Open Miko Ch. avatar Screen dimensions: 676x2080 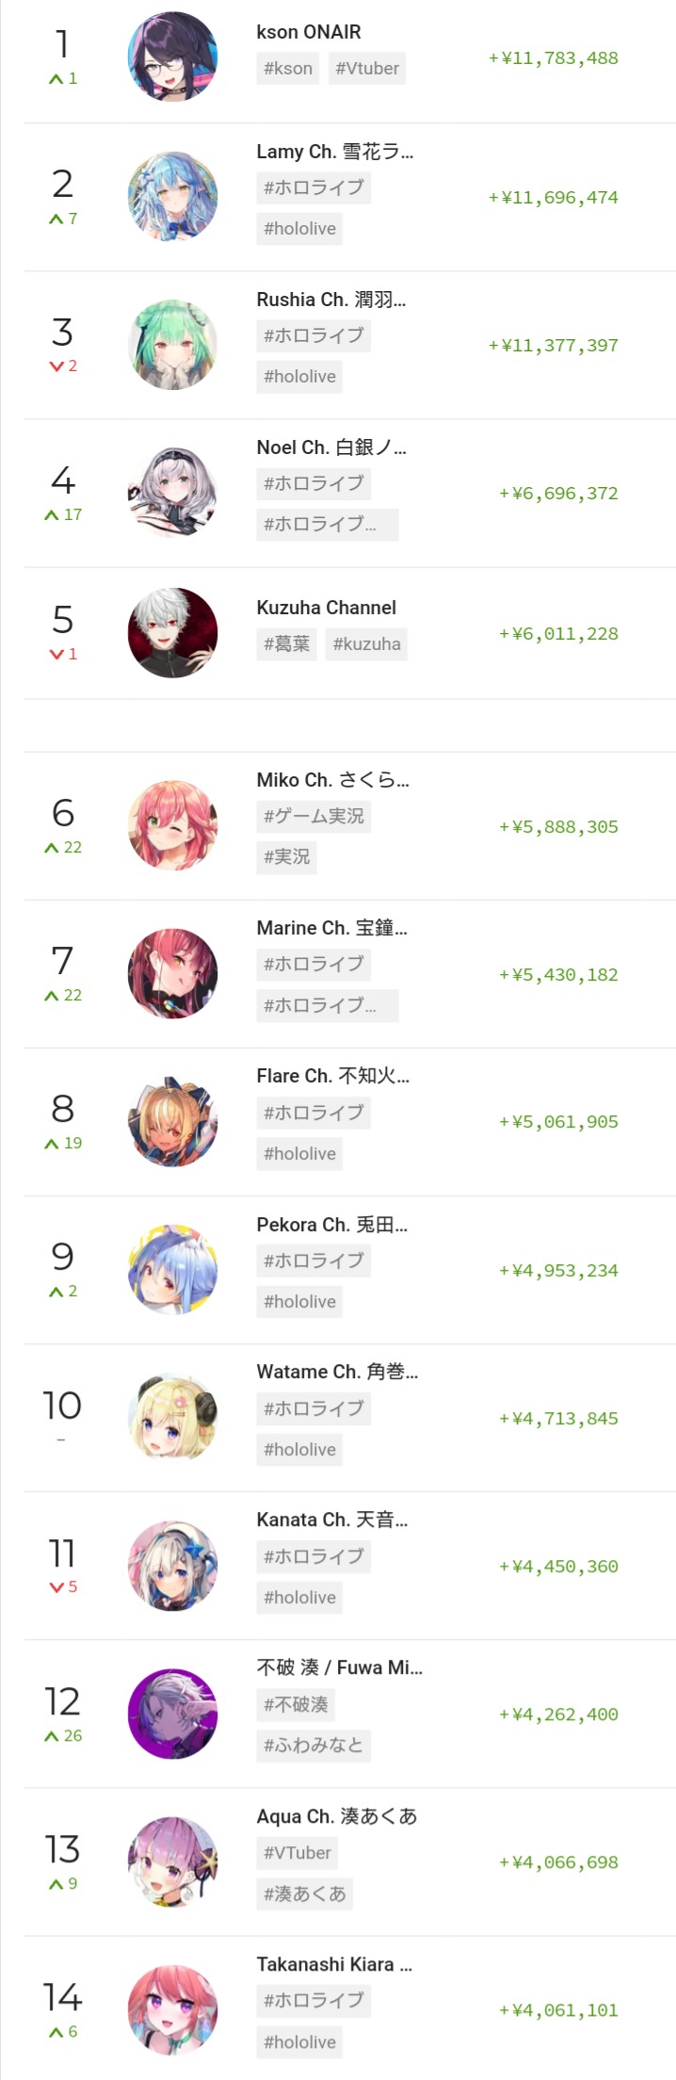pyautogui.click(x=172, y=825)
